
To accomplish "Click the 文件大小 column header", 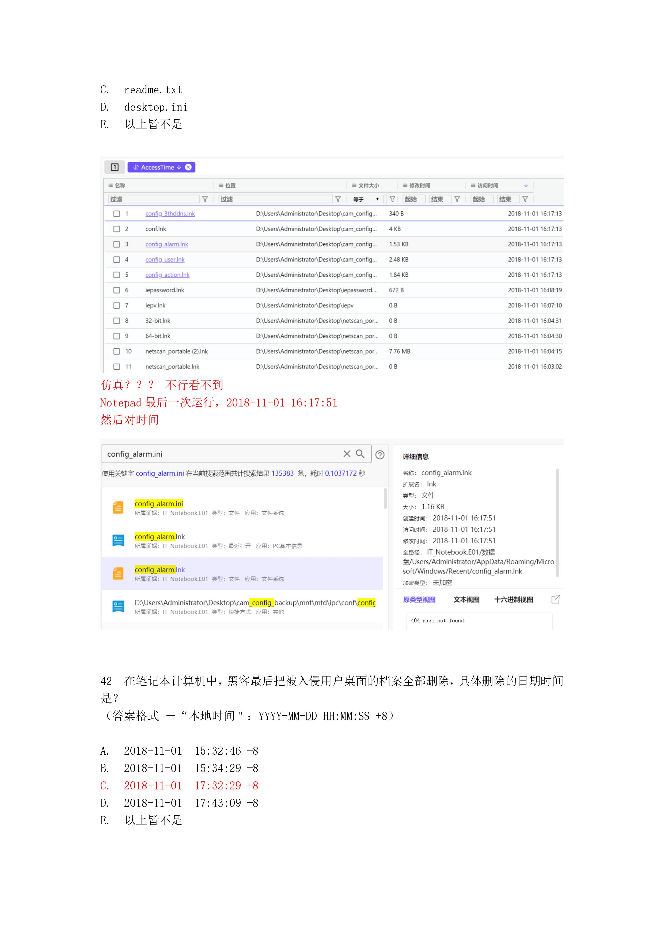I will (366, 185).
